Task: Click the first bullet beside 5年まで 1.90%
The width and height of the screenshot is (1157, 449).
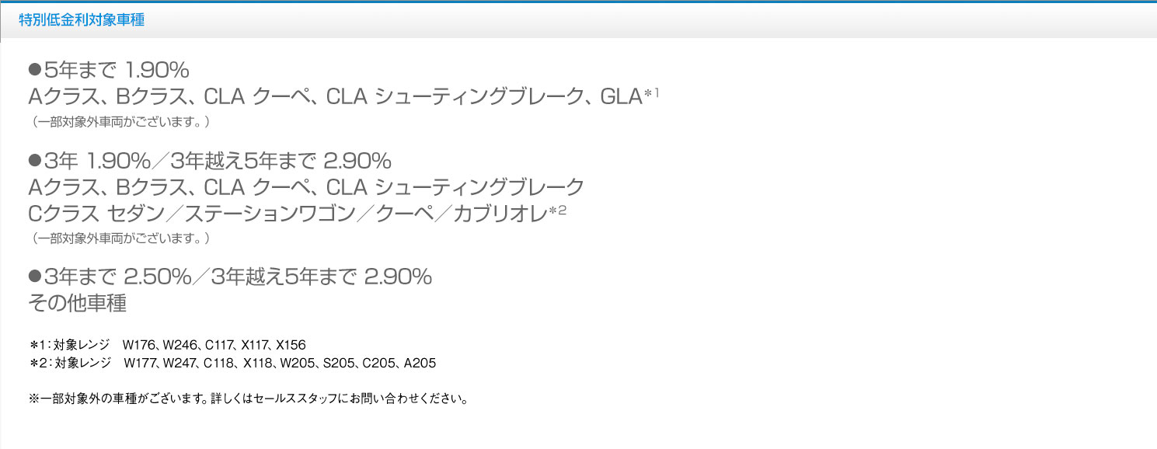Action: click(x=34, y=70)
